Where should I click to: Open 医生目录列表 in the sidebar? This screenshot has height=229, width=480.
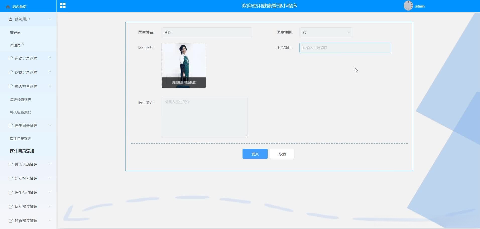pos(20,139)
